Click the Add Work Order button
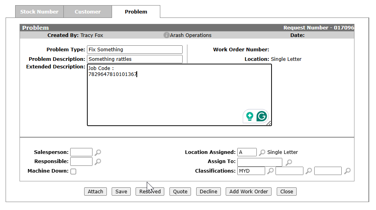 point(248,192)
